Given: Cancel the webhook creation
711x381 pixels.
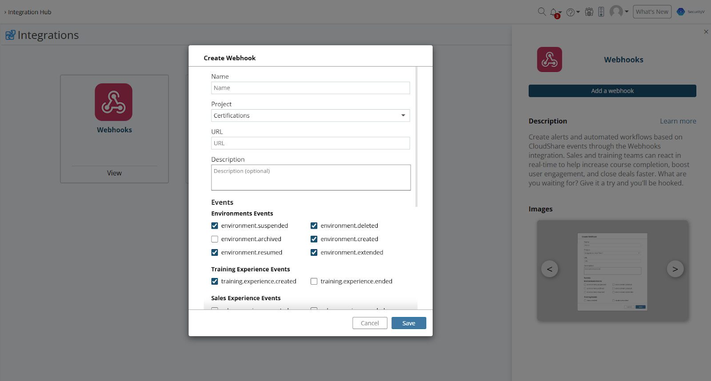Looking at the screenshot, I should click(x=370, y=323).
